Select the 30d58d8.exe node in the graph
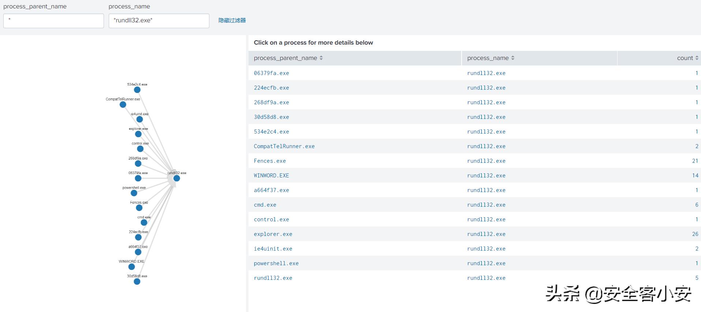The width and height of the screenshot is (701, 312). coord(137,282)
